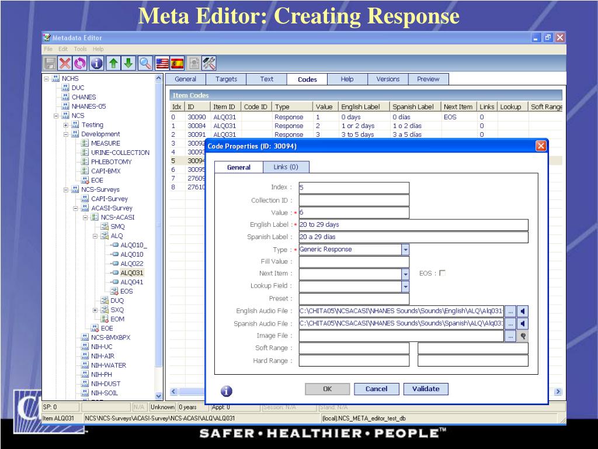Browse for Image File
This screenshot has width=598, height=449.
[510, 336]
